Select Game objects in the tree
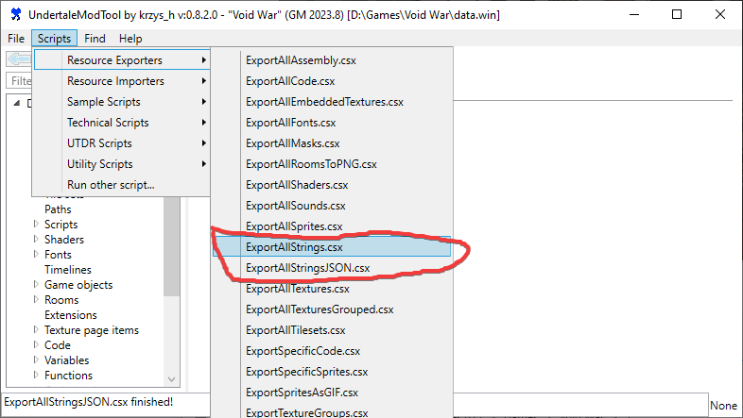Viewport: 743px width, 418px height. 78,285
